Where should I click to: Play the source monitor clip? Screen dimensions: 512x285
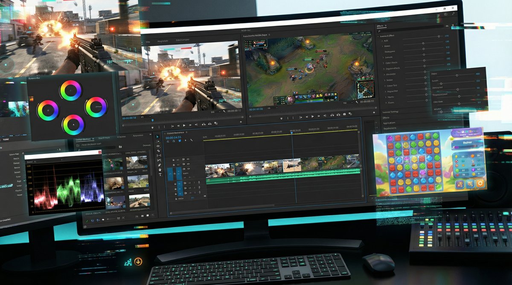pyautogui.click(x=184, y=125)
